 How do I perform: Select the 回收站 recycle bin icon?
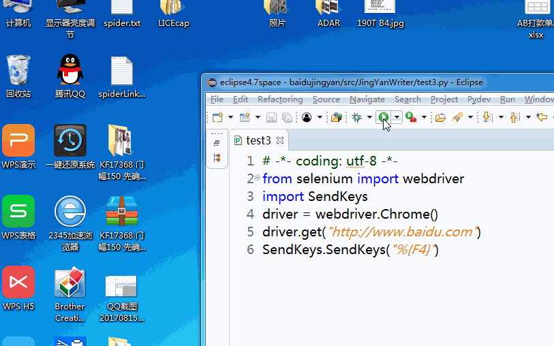click(x=18, y=77)
